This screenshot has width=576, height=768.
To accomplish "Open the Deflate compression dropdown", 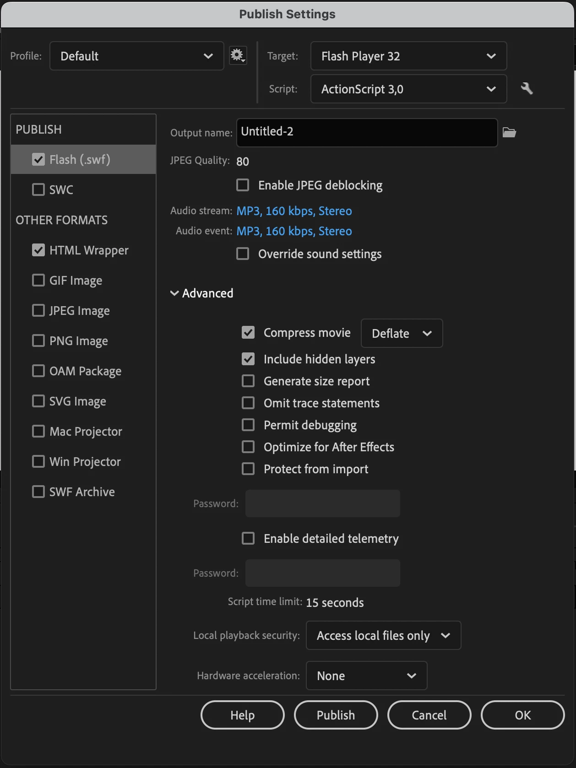I will [x=402, y=333].
